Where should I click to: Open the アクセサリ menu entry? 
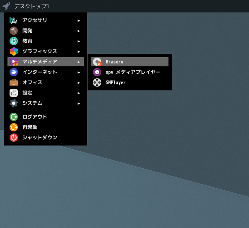[46, 20]
